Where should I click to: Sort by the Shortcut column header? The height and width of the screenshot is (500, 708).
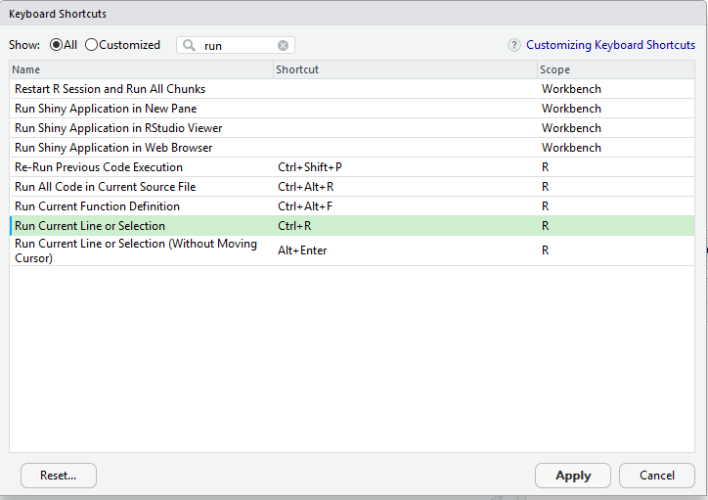tap(405, 69)
